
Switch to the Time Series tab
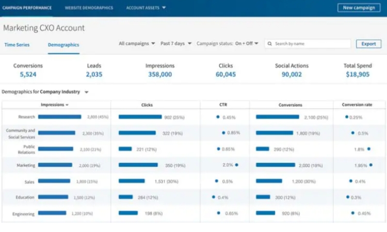(17, 45)
